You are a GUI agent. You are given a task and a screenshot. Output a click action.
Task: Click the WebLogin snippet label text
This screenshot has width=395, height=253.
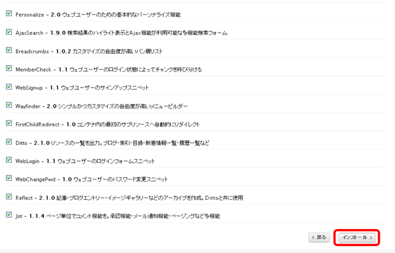[x=85, y=161]
